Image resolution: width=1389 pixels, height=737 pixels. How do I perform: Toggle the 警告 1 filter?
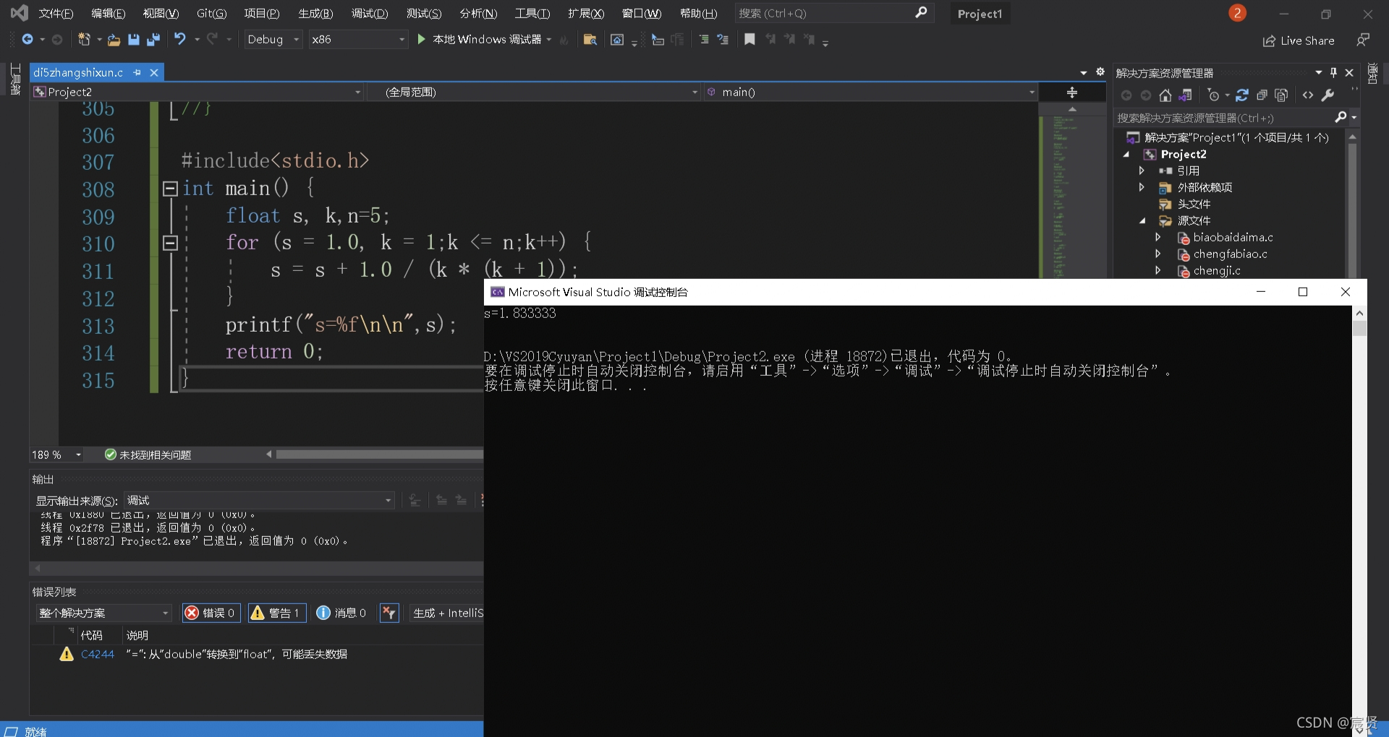(277, 613)
